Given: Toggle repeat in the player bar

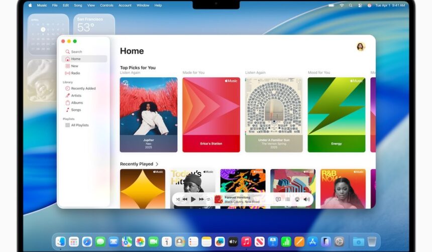Looking at the screenshot, I should (x=208, y=199).
